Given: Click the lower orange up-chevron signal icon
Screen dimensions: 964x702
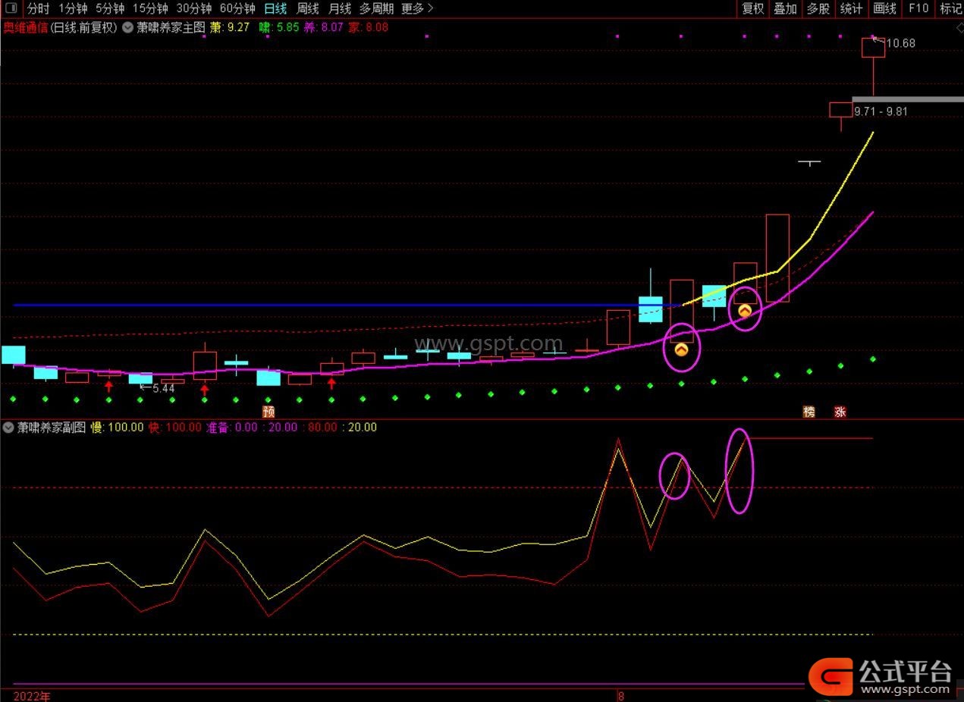Looking at the screenshot, I should (681, 349).
